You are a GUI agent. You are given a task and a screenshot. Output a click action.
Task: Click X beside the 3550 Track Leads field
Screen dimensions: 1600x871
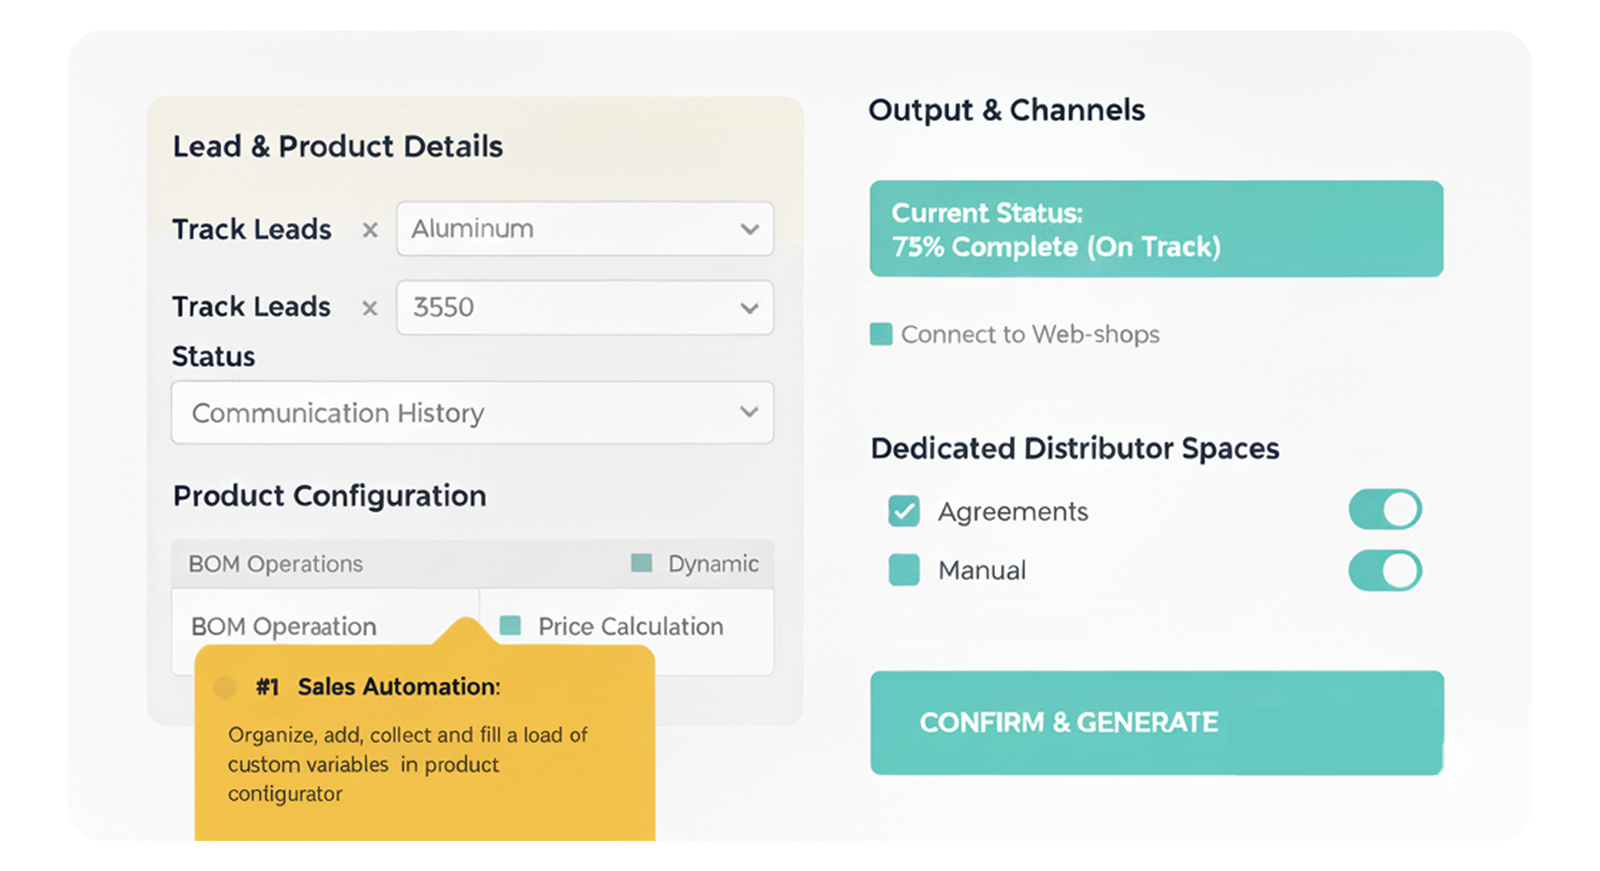point(370,308)
